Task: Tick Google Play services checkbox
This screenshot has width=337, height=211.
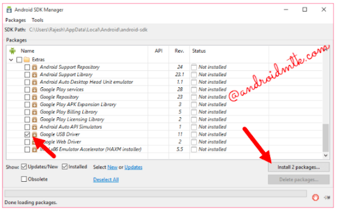Action: coord(27,90)
